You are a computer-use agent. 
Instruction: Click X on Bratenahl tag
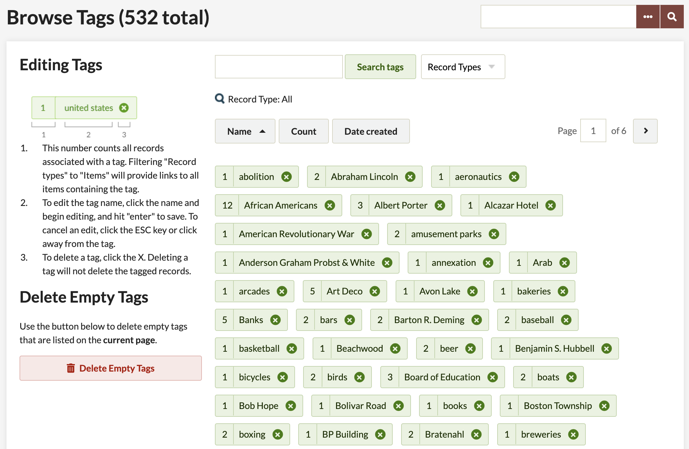pos(476,434)
